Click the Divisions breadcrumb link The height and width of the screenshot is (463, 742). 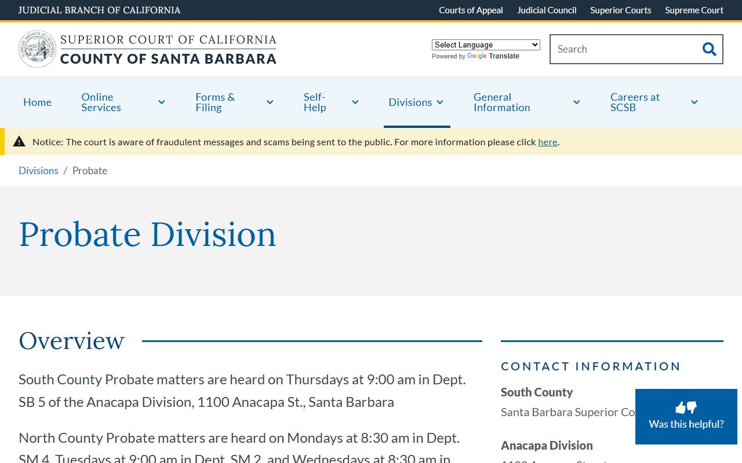pos(38,171)
